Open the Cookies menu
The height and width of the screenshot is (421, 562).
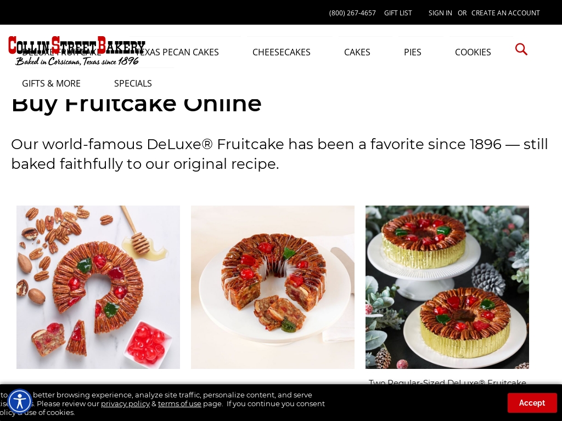pyautogui.click(x=473, y=52)
